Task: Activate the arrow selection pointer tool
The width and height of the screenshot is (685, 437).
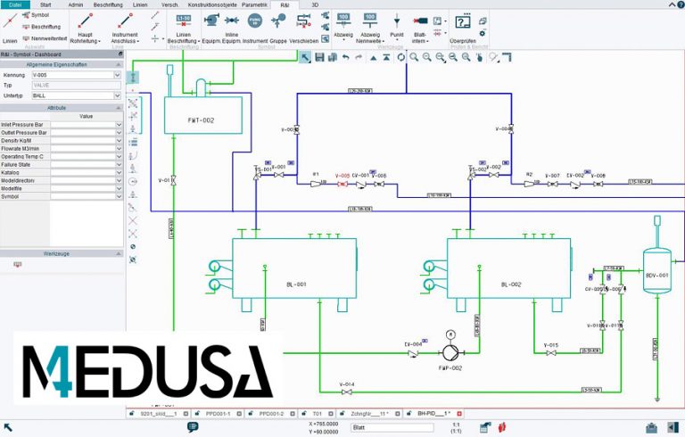Action: (305, 57)
